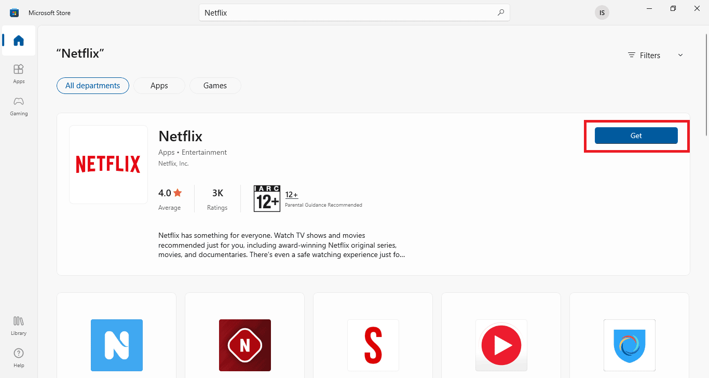Open the 12+ rating link
This screenshot has height=378, width=709.
click(292, 195)
